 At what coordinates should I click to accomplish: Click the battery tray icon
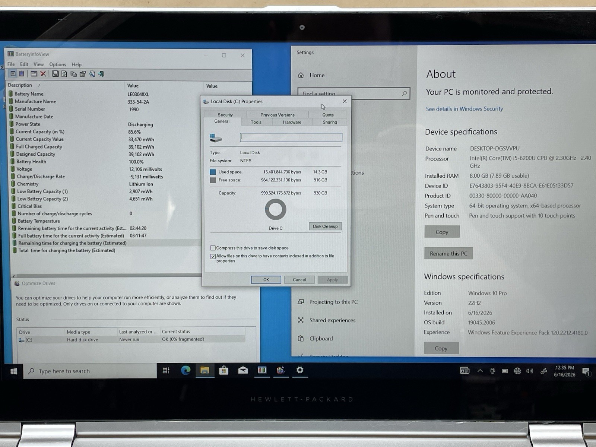[505, 371]
